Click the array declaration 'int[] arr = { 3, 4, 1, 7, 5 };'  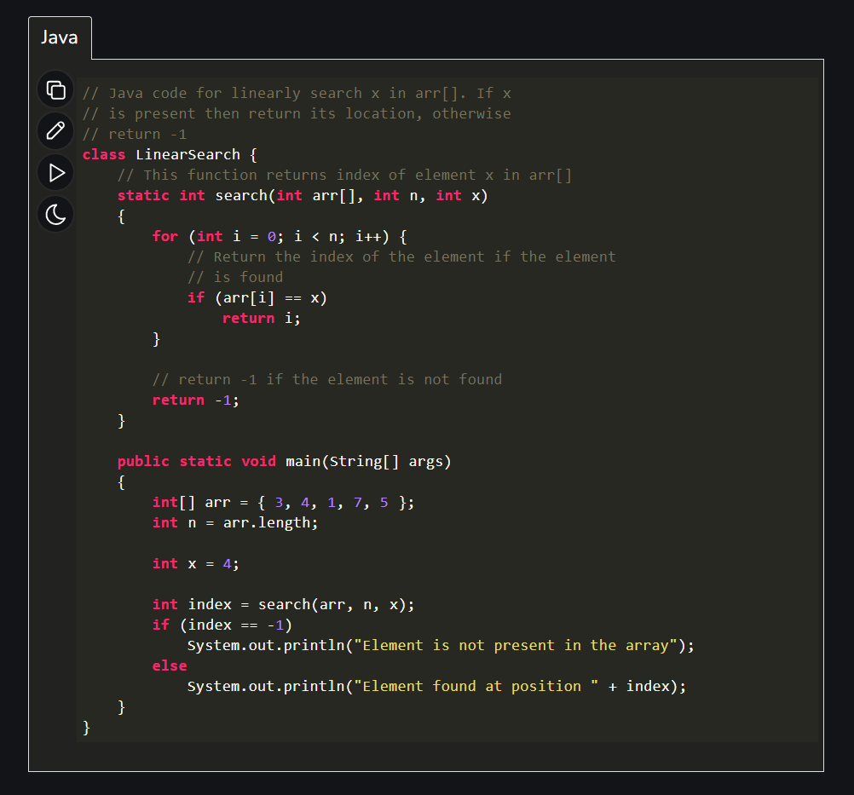click(x=283, y=502)
